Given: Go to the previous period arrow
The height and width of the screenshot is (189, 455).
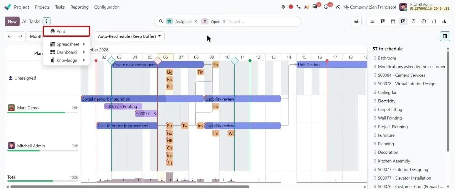Looking at the screenshot, I should [10, 36].
